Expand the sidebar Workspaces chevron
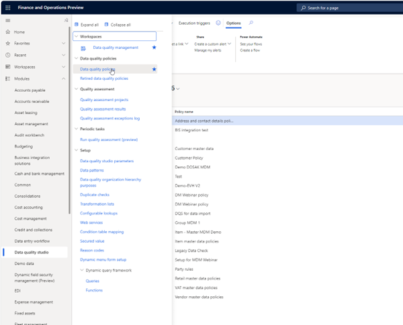Viewport: 403px width, 325px height. (x=64, y=67)
